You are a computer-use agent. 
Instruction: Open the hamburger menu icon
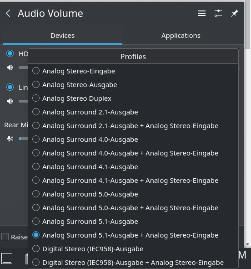pyautogui.click(x=202, y=13)
